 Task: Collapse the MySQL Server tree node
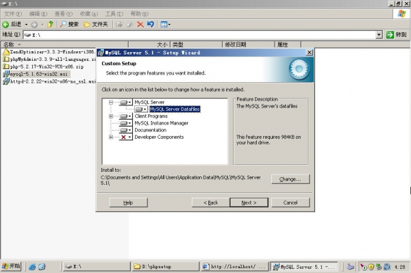(111, 103)
